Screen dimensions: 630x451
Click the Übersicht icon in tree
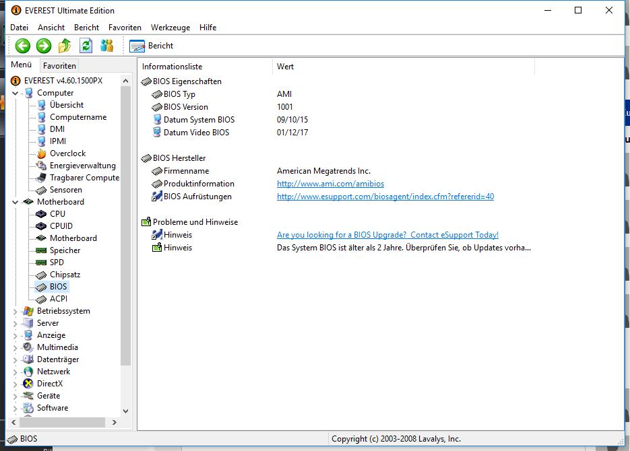pyautogui.click(x=41, y=105)
